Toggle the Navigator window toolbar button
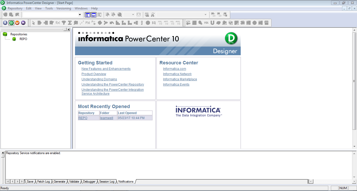This screenshot has height=191, width=357. pos(88,15)
